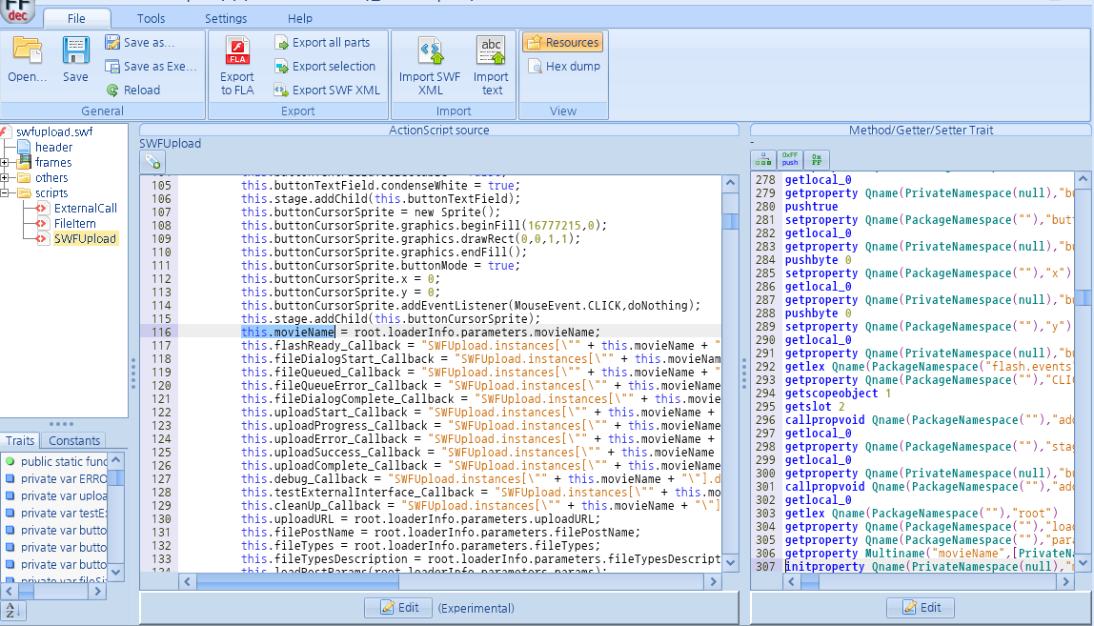This screenshot has width=1094, height=626.
Task: Switch to the Traits tab
Action: pyautogui.click(x=20, y=440)
